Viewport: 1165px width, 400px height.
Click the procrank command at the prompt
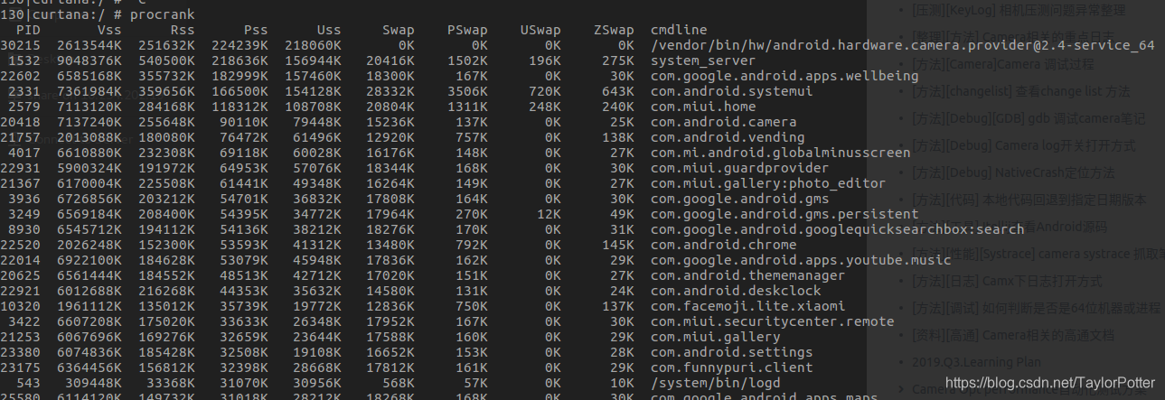tap(161, 15)
